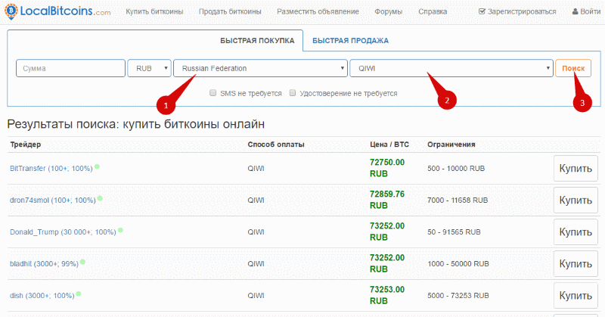Click BitTransfer green online status dot
This screenshot has height=317, width=605.
(97, 166)
